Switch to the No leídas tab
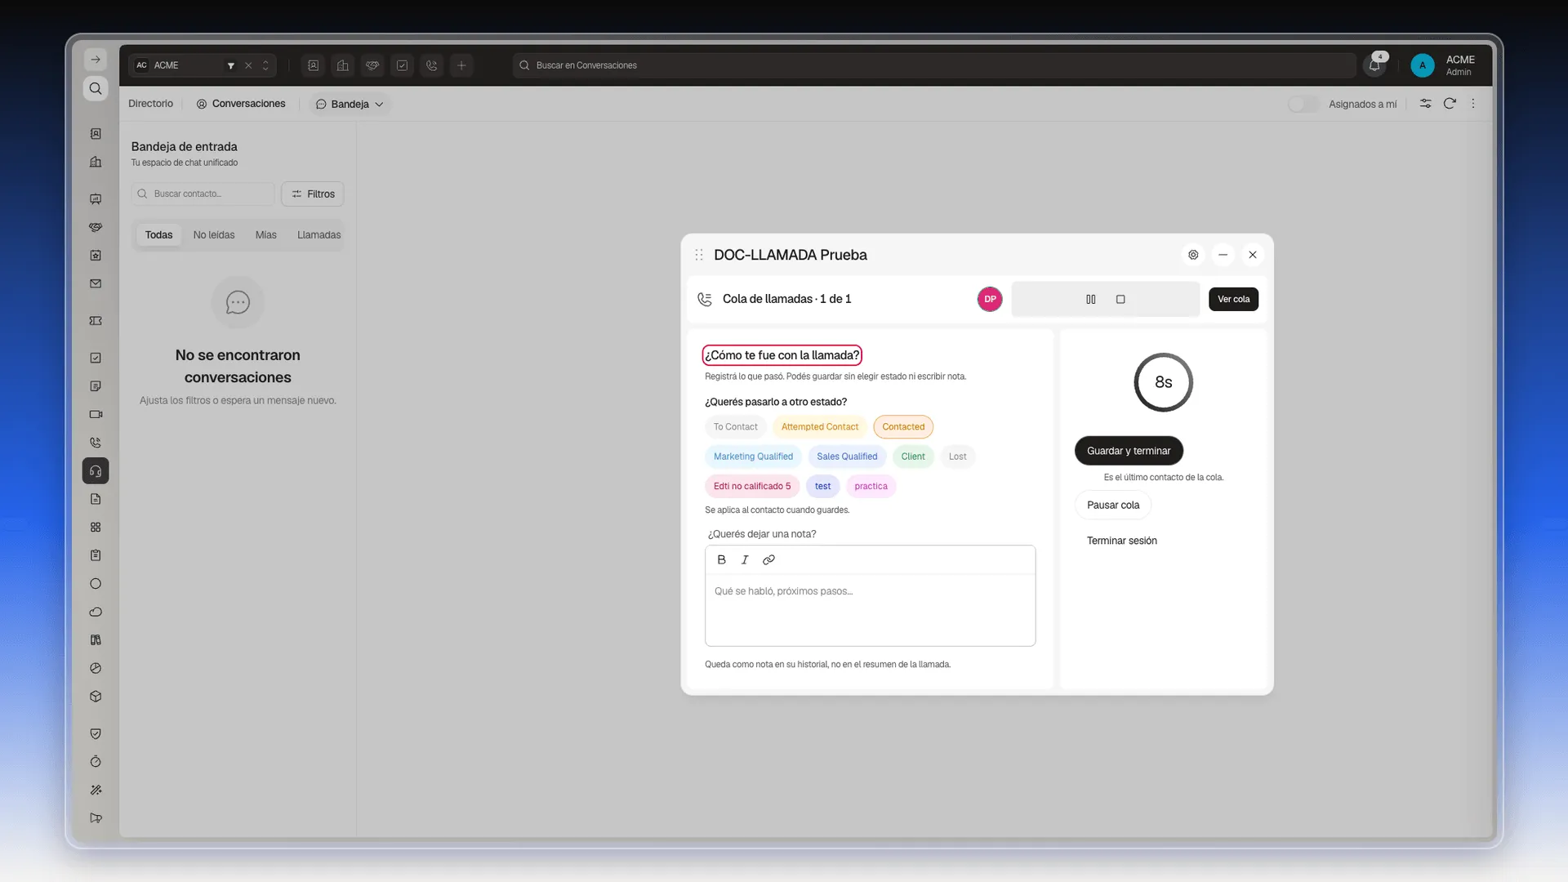This screenshot has height=882, width=1568. coord(214,235)
